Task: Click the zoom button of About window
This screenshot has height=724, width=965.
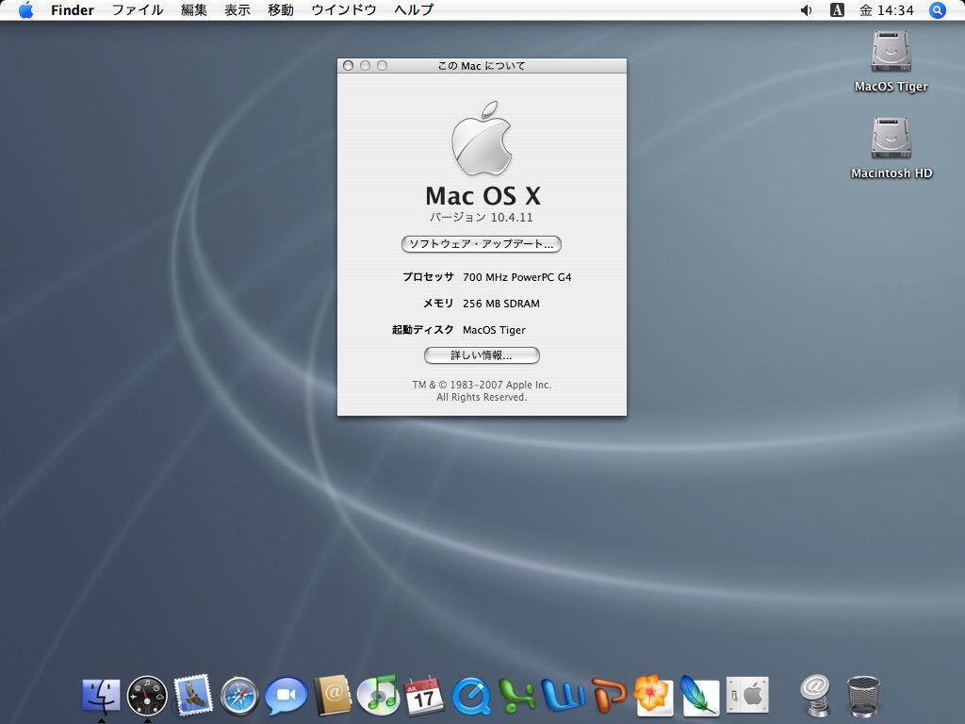Action: 383,65
